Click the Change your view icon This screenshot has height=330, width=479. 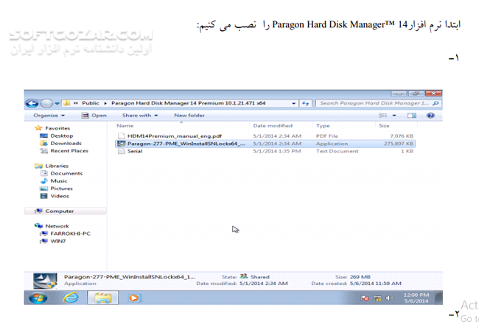[382, 116]
